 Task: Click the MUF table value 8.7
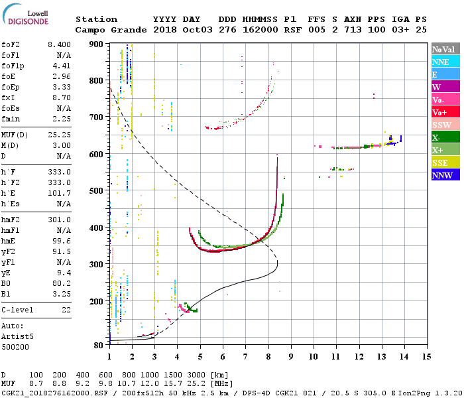point(36,384)
